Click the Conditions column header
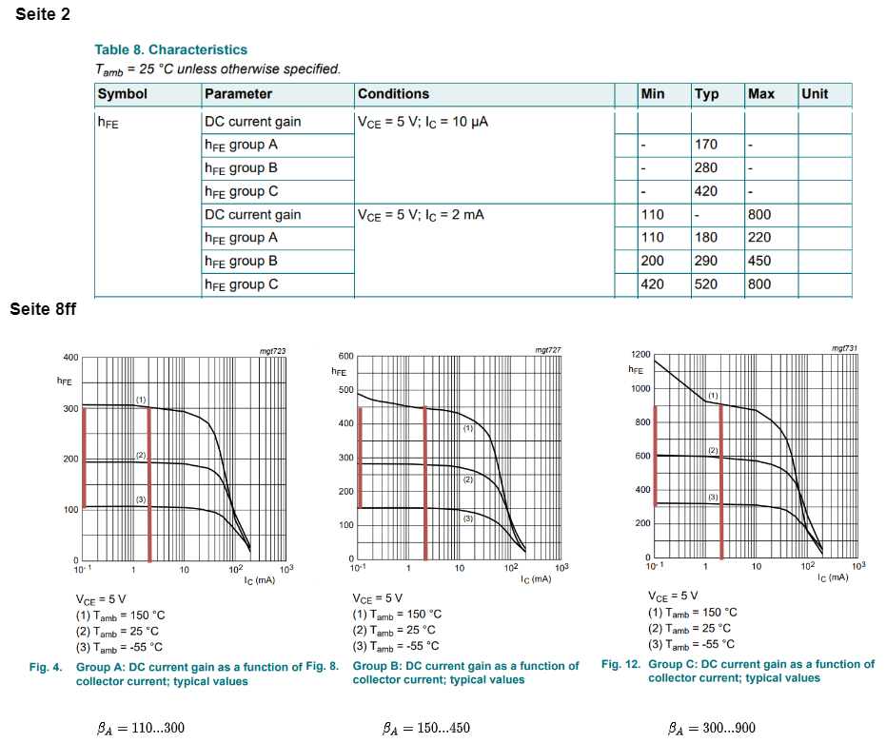The height and width of the screenshot is (743, 886). coord(393,94)
